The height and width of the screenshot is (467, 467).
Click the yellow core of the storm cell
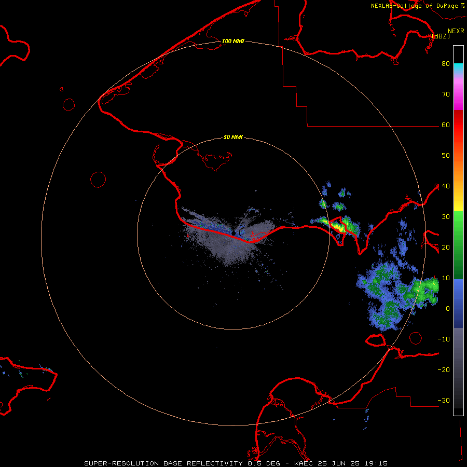(339, 227)
